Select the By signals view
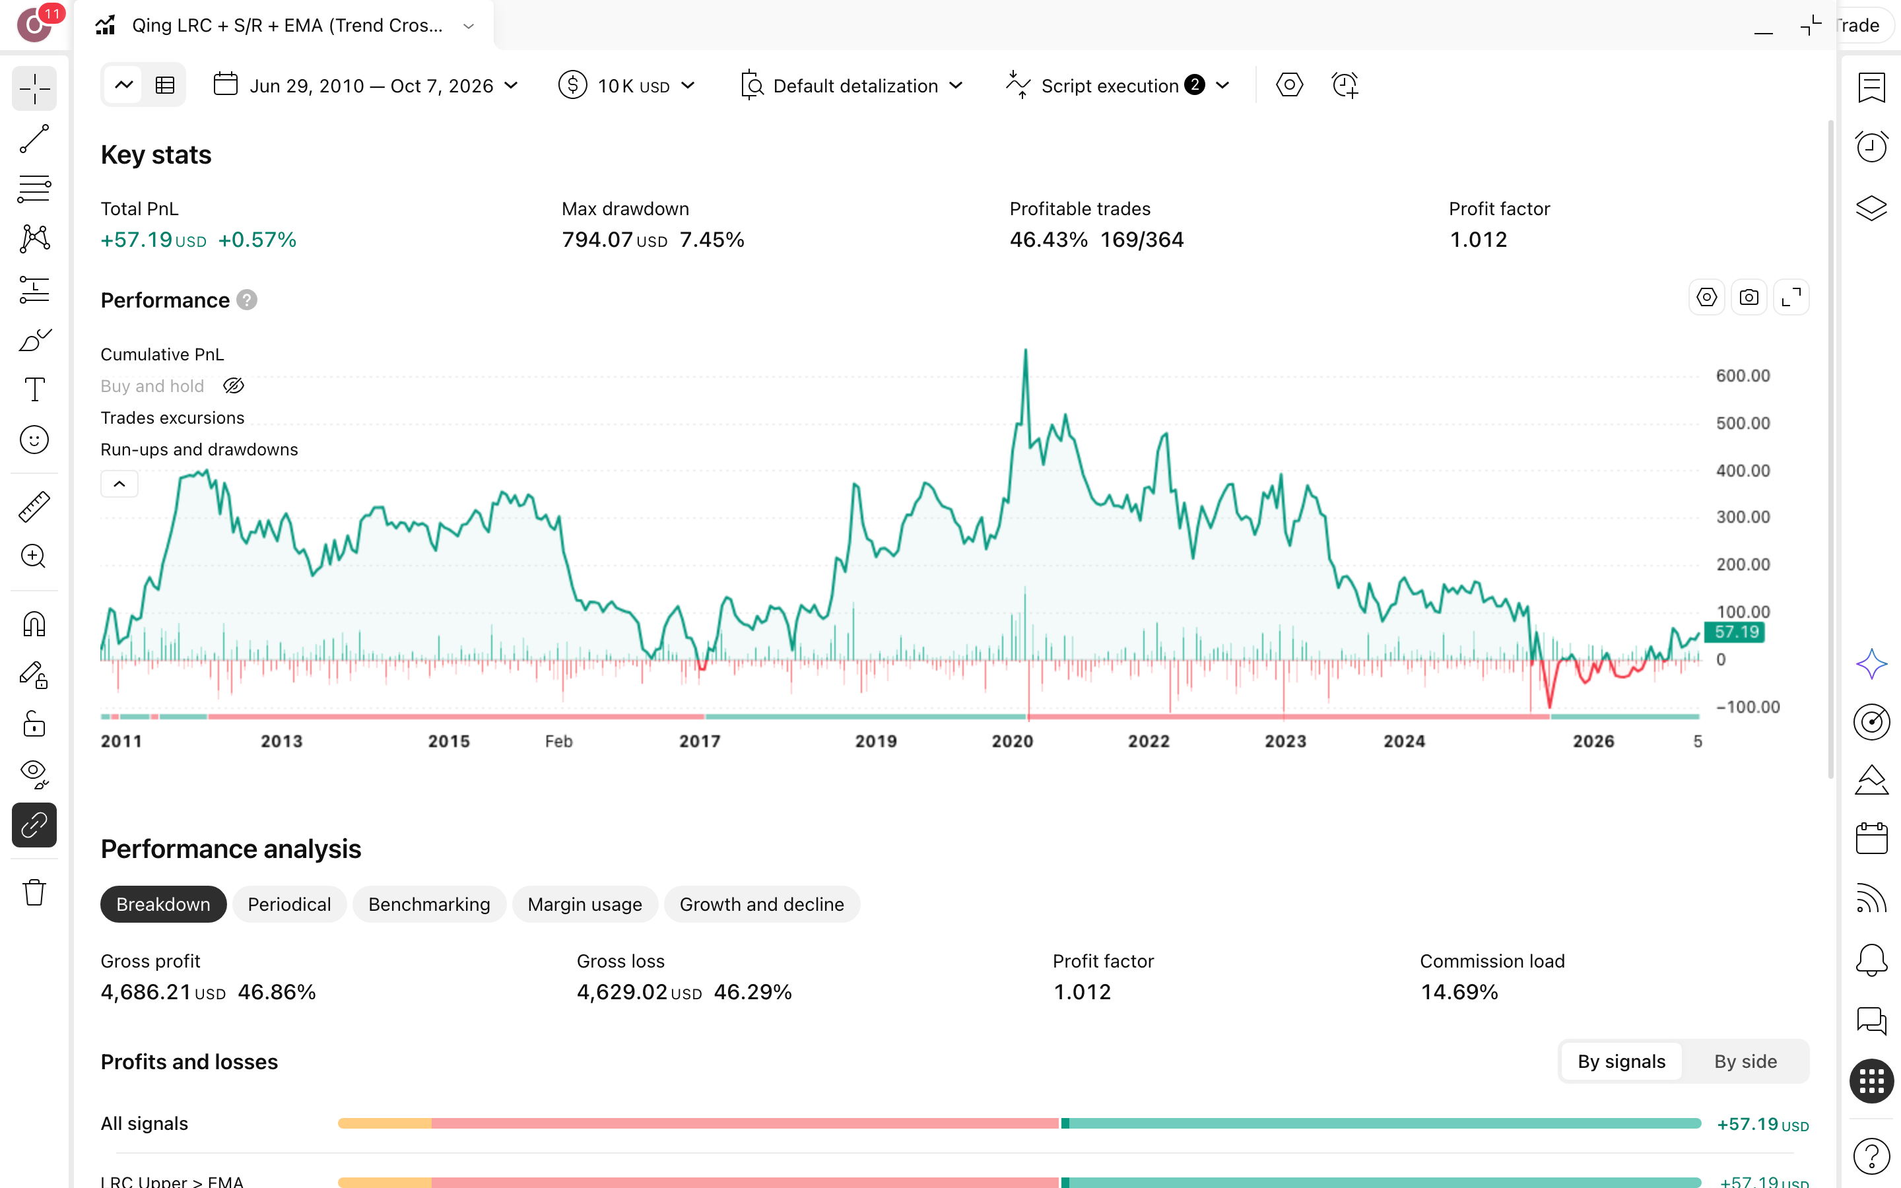 [x=1621, y=1061]
